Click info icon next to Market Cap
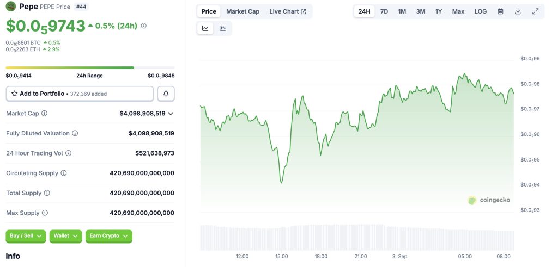This screenshot has height=267, width=558. [x=44, y=114]
